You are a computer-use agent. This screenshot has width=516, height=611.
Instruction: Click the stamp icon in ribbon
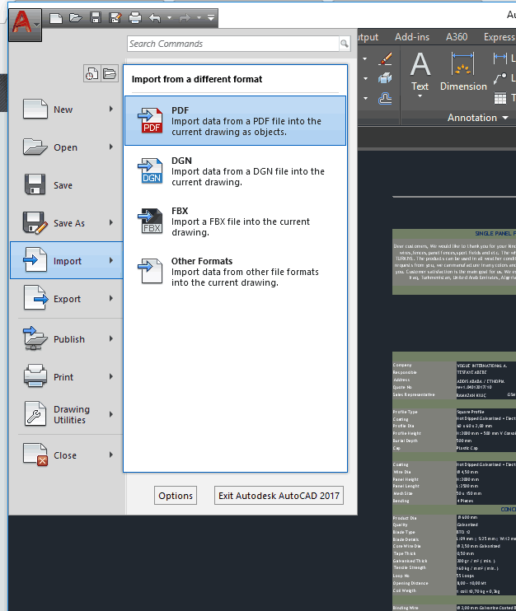(385, 98)
